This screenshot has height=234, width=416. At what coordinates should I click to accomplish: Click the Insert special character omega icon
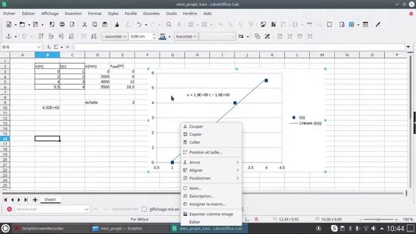click(294, 25)
